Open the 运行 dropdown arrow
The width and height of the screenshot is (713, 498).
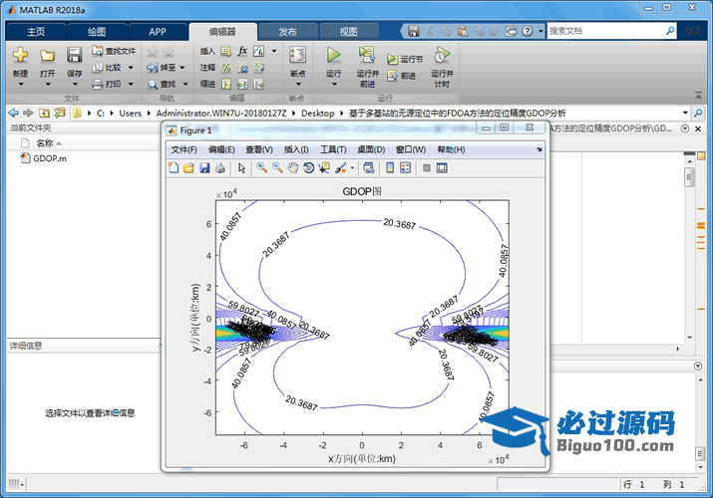[334, 84]
